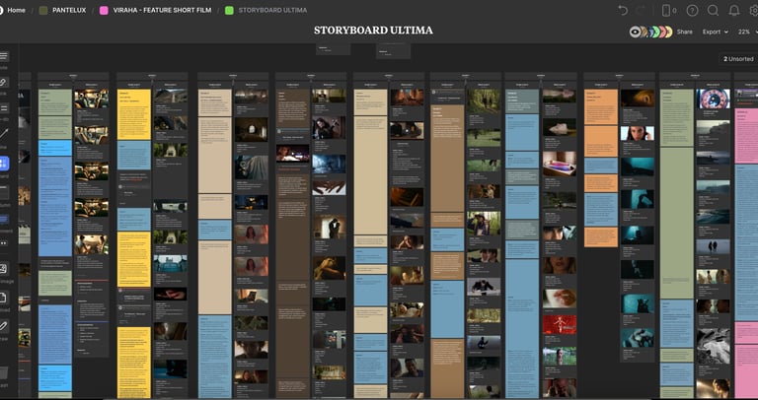758x400 pixels.
Task: Open the 22% zoom level dropdown
Action: click(747, 32)
